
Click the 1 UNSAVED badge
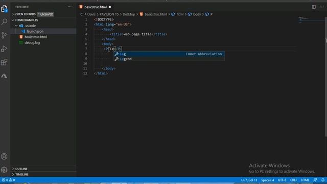(x=45, y=14)
